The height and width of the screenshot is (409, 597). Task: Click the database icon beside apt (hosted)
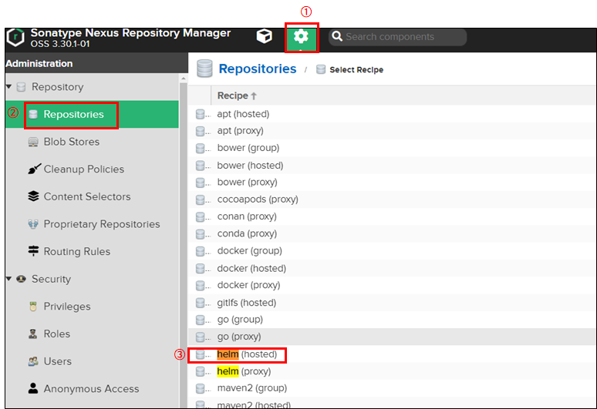click(201, 114)
